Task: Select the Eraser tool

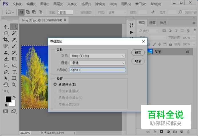Action: point(6,59)
